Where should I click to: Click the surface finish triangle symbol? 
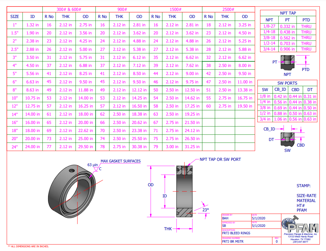click(x=96, y=169)
